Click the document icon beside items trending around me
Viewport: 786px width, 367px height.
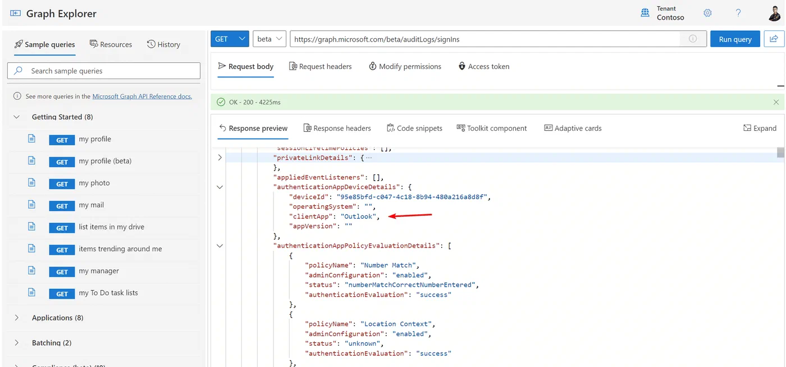coord(32,249)
